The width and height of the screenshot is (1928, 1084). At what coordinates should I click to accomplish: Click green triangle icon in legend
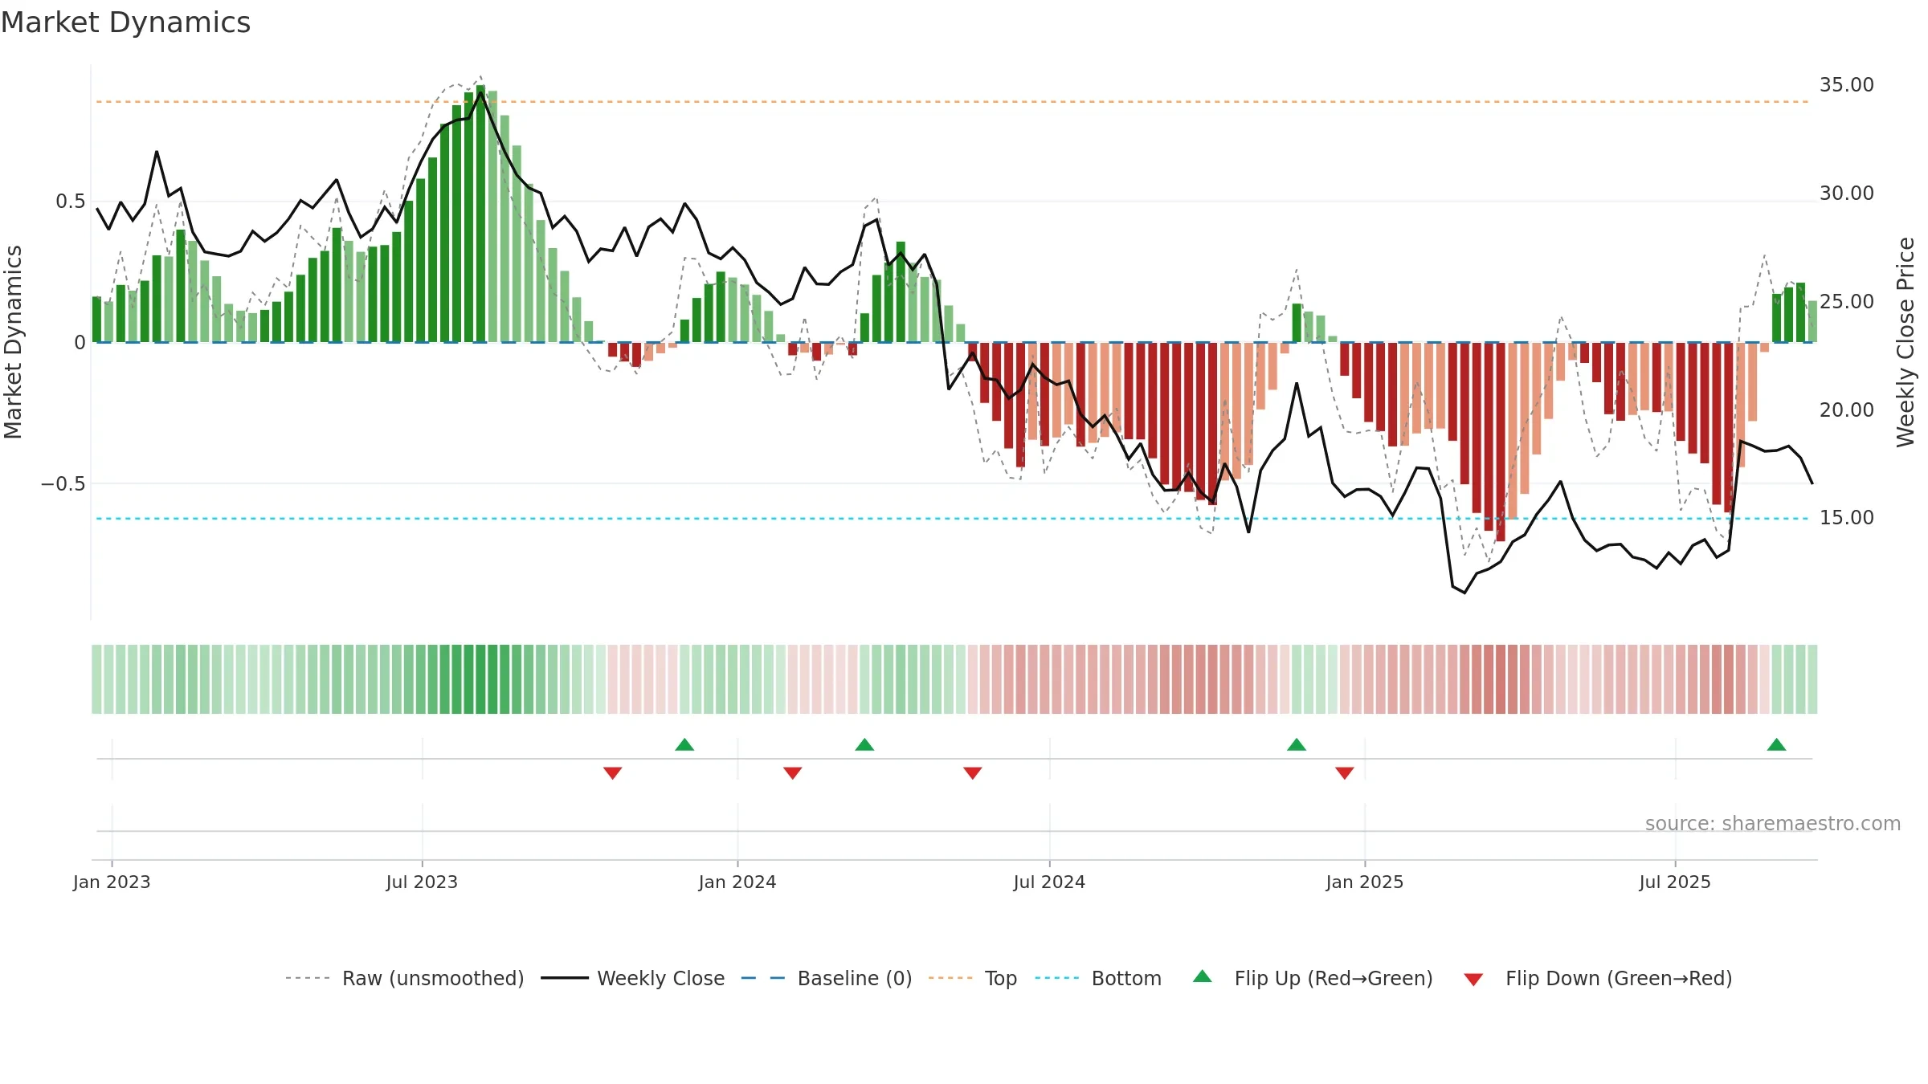(1203, 976)
